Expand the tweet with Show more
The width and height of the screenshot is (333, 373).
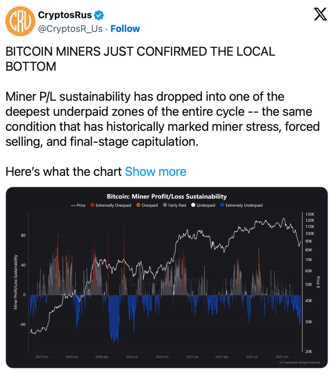click(156, 172)
